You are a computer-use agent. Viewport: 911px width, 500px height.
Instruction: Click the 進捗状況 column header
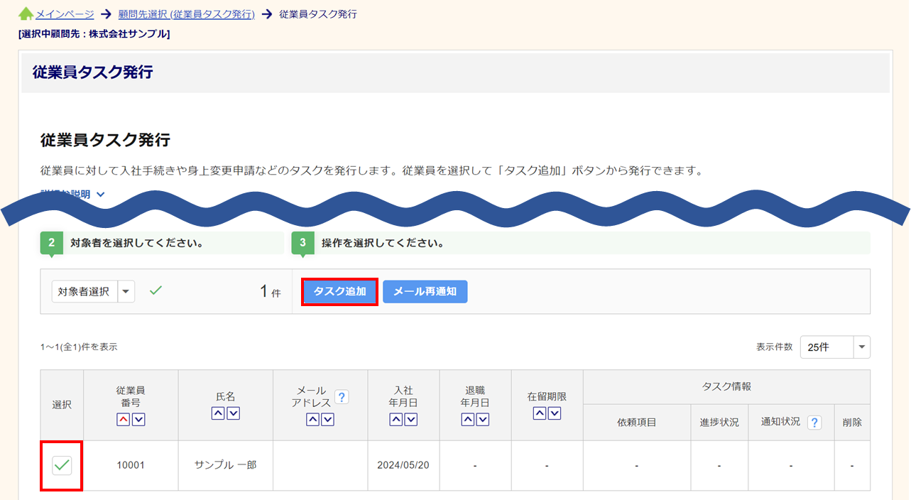click(x=719, y=423)
